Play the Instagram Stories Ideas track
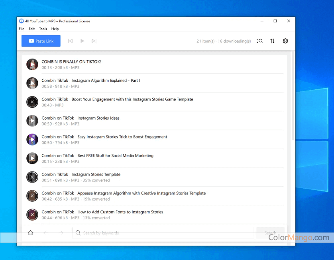This screenshot has height=260, width=334. pos(32,121)
